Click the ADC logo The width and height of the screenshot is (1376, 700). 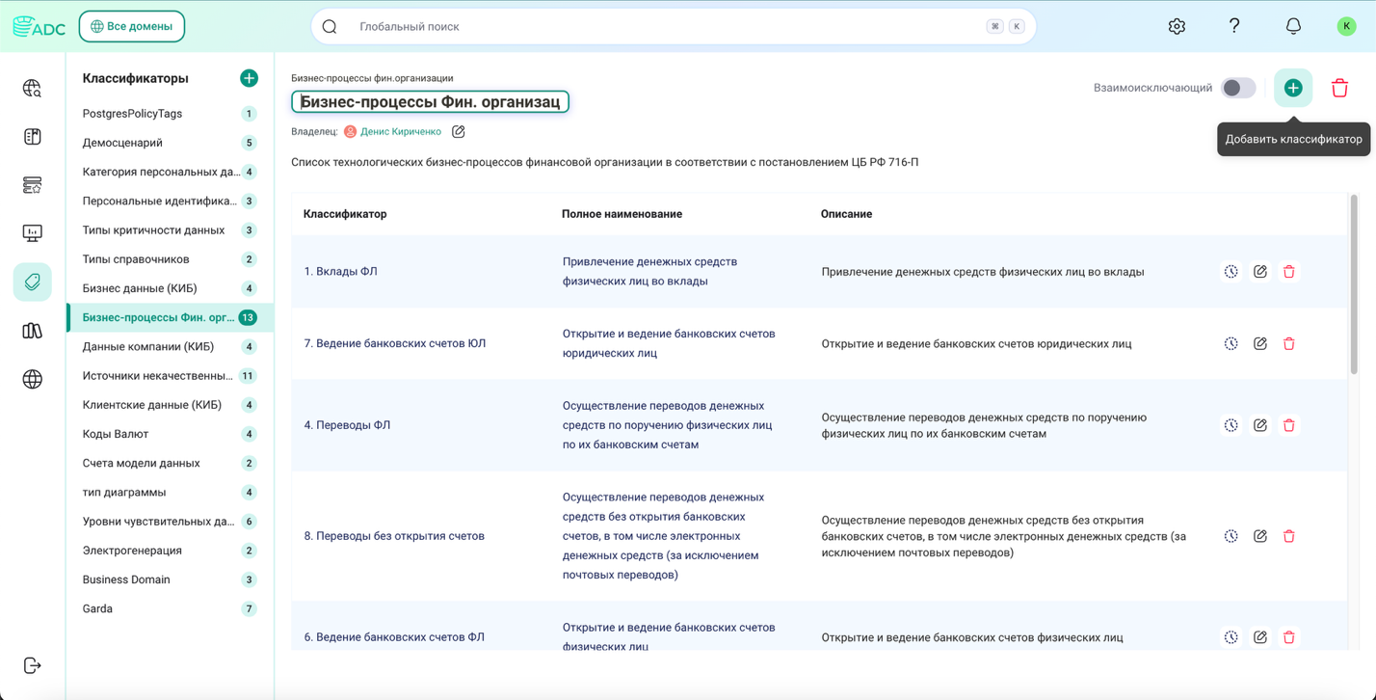pos(39,27)
